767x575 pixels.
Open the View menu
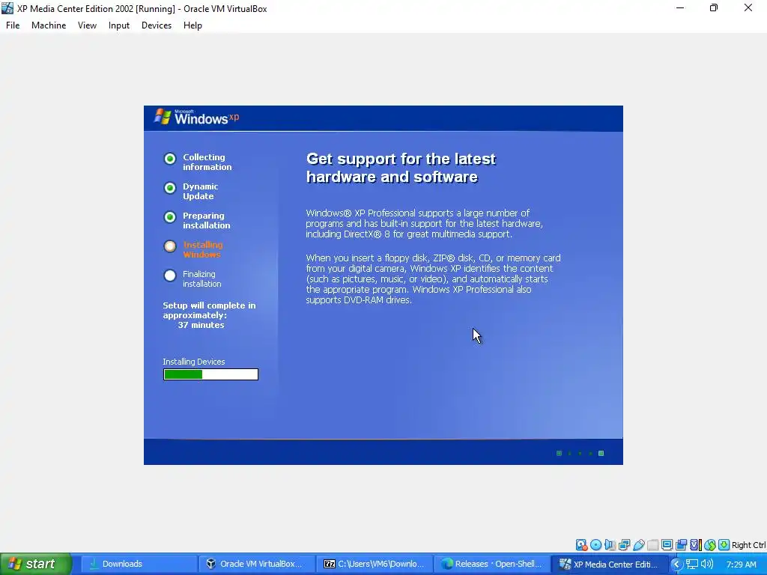click(x=87, y=25)
